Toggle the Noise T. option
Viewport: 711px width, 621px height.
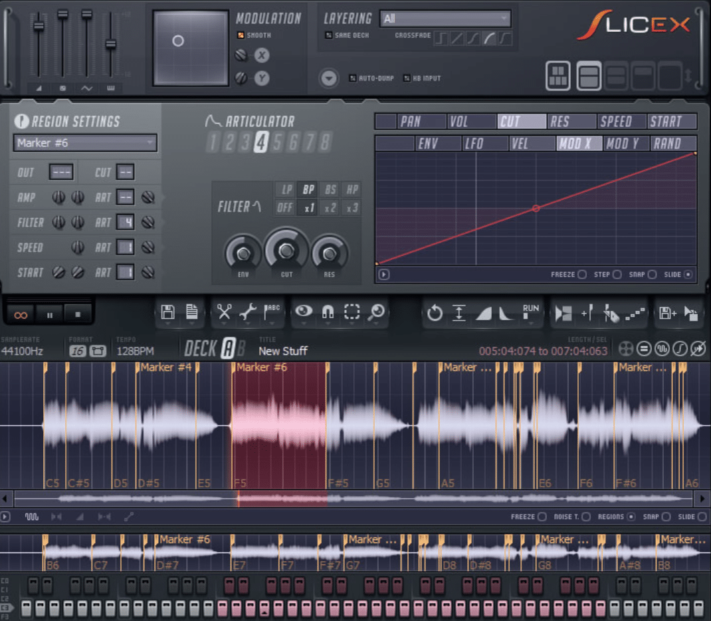(x=586, y=517)
